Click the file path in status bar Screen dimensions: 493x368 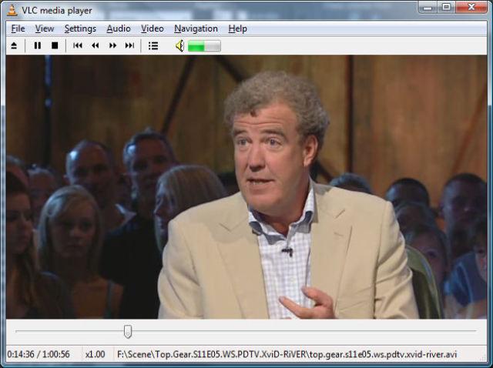point(287,354)
